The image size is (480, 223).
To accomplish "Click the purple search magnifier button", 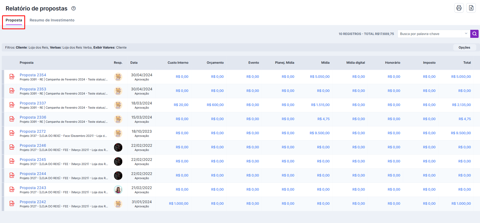I will 474,34.
